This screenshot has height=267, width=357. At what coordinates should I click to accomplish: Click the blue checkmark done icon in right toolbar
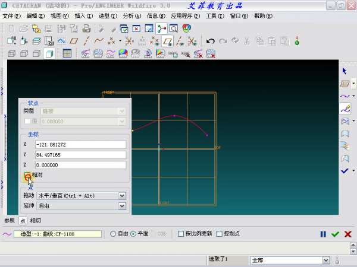tap(345, 170)
